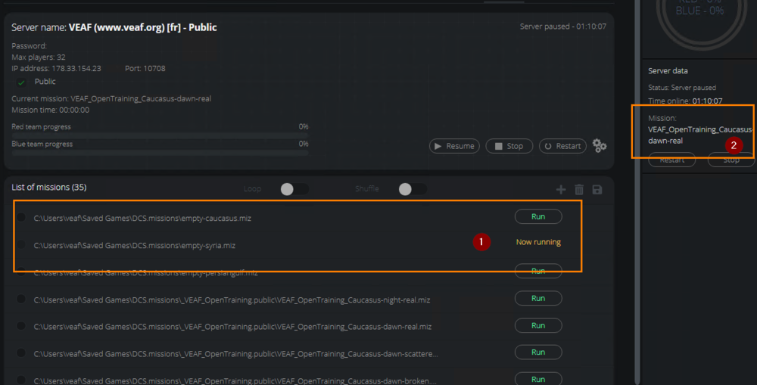The width and height of the screenshot is (757, 385).
Task: Click Stop next to the Resume button
Action: pyautogui.click(x=509, y=146)
